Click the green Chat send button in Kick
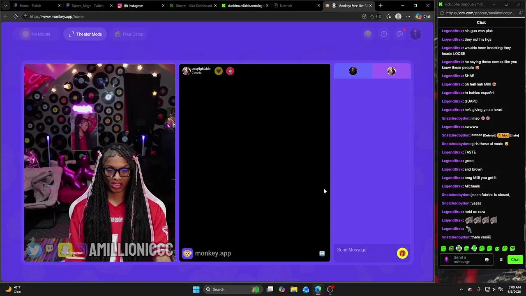 (515, 259)
